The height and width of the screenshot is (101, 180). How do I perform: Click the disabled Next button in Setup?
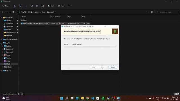coord(102,67)
